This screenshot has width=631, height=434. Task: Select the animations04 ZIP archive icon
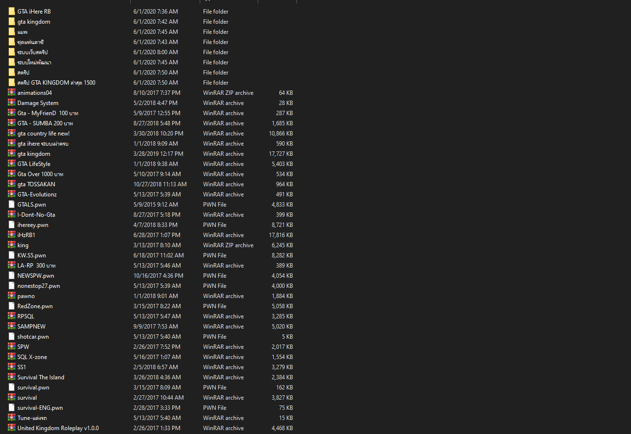[x=12, y=93]
